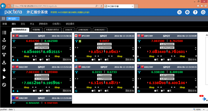Click the play icon in left sidebar
Image resolution: width=208 pixels, height=111 pixels.
click(4, 77)
